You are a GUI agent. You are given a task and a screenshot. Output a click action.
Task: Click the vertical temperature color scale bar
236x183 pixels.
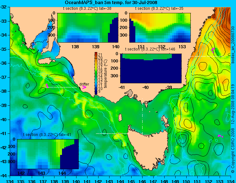pos(96,74)
